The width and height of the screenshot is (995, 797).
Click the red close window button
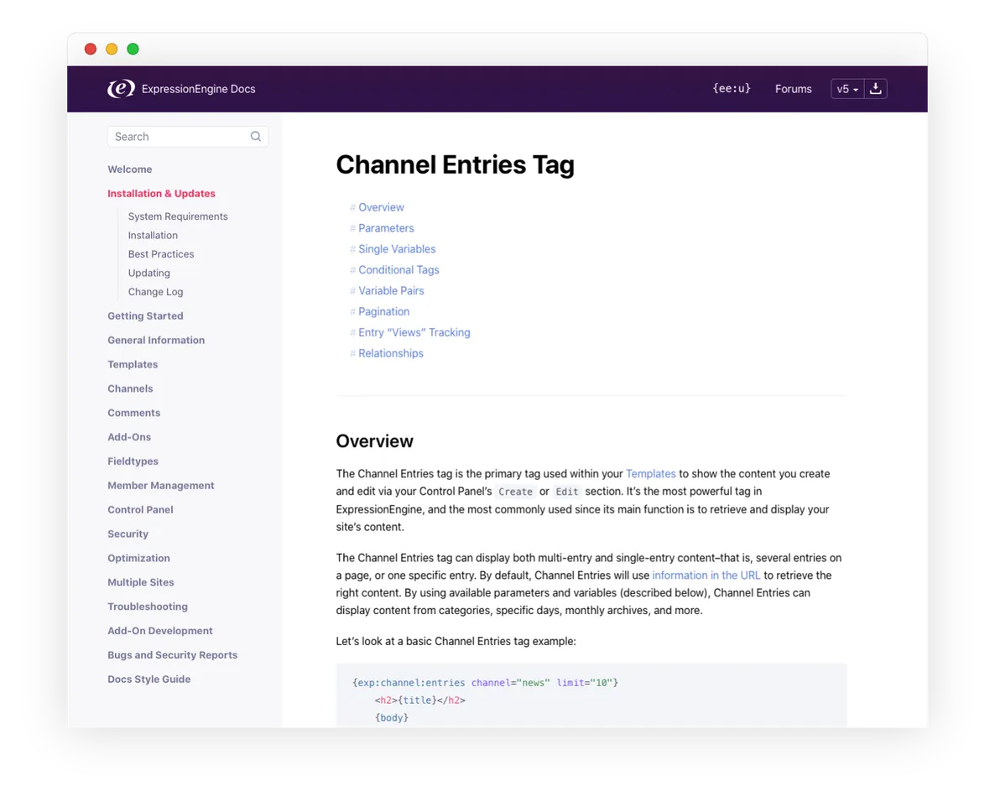coord(91,49)
